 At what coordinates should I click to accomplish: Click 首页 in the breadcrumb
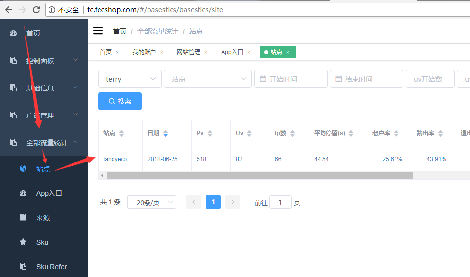(120, 31)
